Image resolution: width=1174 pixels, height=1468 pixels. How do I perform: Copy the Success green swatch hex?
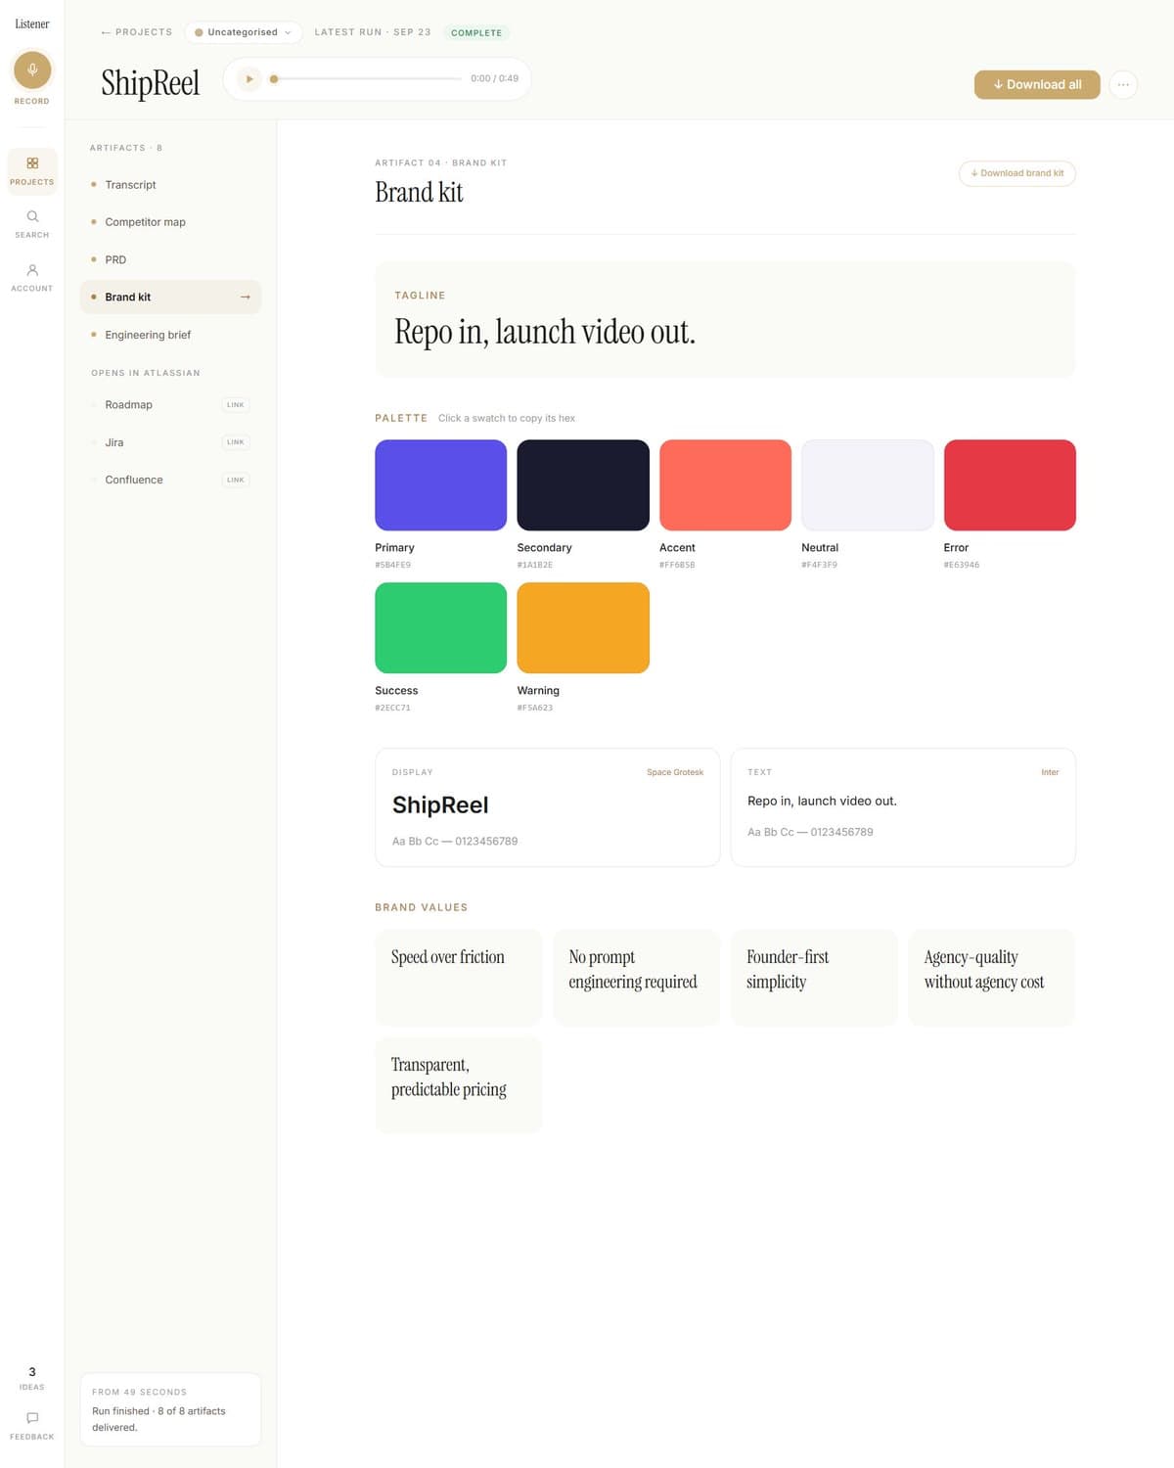coord(440,627)
